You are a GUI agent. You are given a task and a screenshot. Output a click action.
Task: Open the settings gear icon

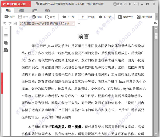click(x=130, y=4)
